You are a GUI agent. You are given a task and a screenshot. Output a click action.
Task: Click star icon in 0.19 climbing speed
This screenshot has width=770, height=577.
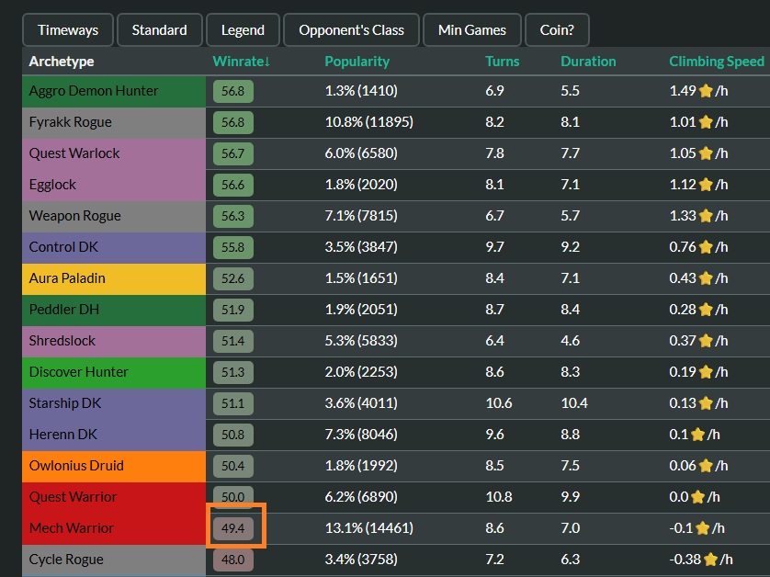pyautogui.click(x=706, y=372)
